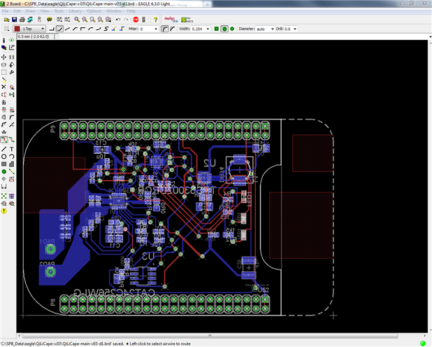
Task: Click the Info tool icon
Action: point(4,41)
